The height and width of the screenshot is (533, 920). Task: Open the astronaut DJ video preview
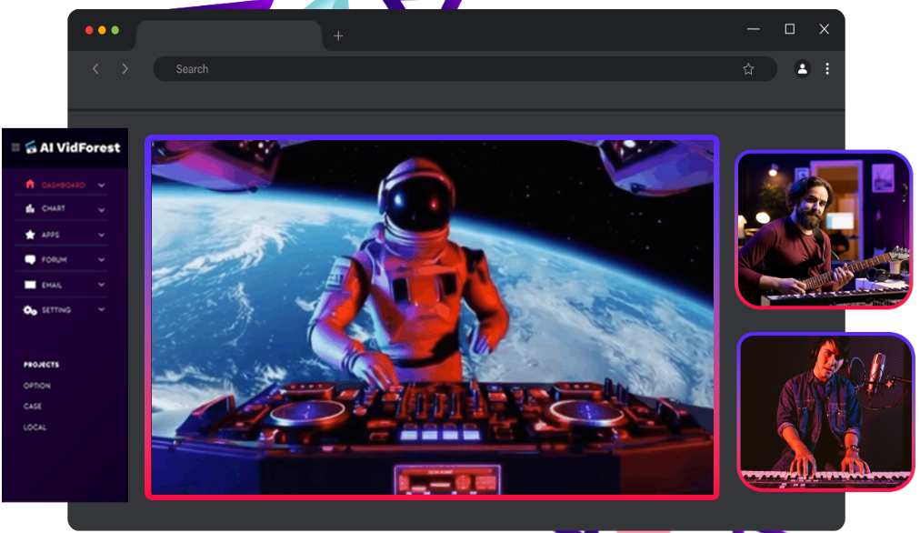pyautogui.click(x=433, y=317)
